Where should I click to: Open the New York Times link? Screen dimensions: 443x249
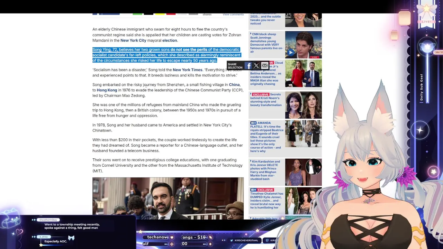(188, 70)
